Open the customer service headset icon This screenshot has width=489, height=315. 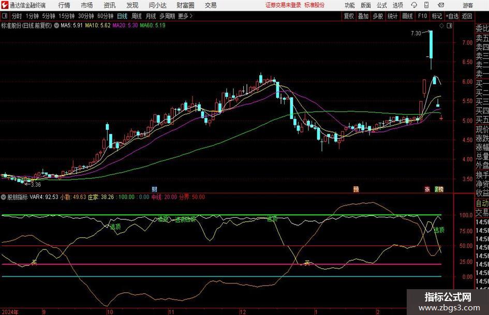coord(414,5)
